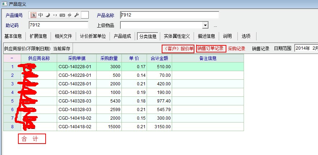This screenshot has width=318, height=155.
Task: Open the soft keyboard icon
Action: pos(62,15)
